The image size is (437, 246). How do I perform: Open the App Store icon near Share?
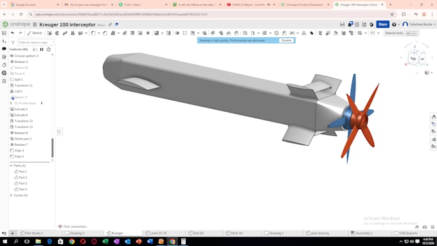click(x=364, y=24)
